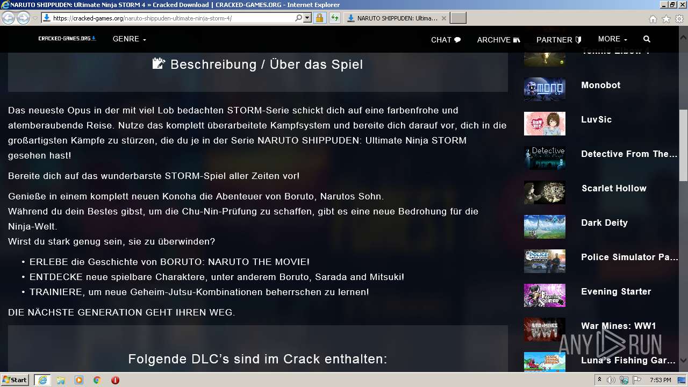
Task: Click the refresh page icon
Action: (x=335, y=18)
